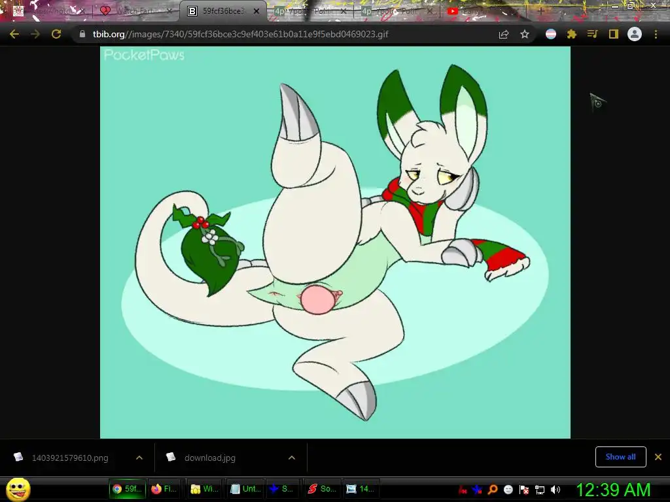Open the blue star S... taskbar button

tap(283, 489)
